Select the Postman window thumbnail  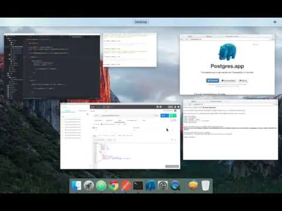point(120,137)
